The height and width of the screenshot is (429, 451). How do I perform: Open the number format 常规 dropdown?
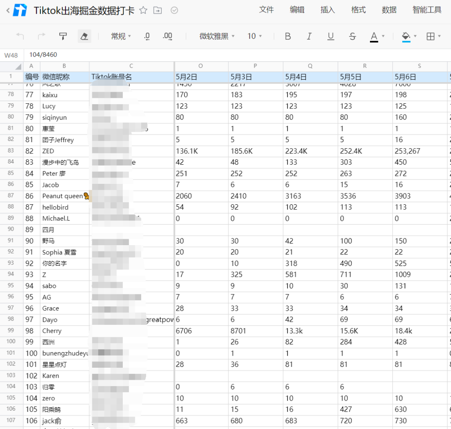point(121,36)
